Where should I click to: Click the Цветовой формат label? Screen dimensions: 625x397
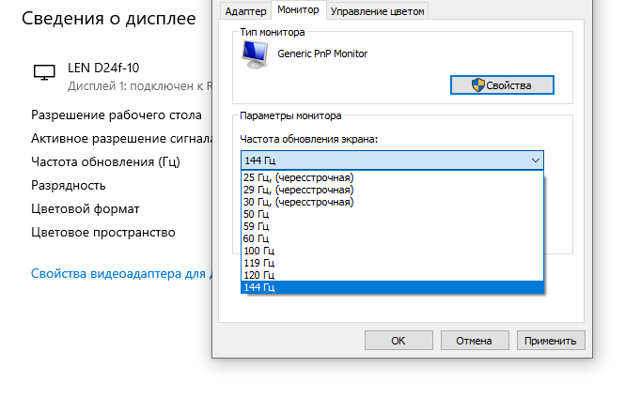[86, 209]
